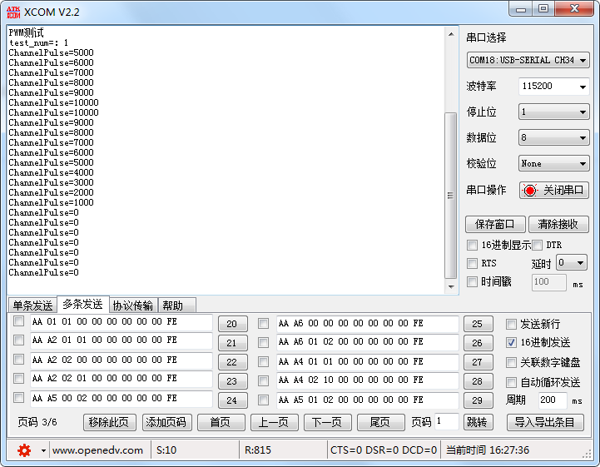
Task: Send command with button 25
Action: (x=479, y=324)
